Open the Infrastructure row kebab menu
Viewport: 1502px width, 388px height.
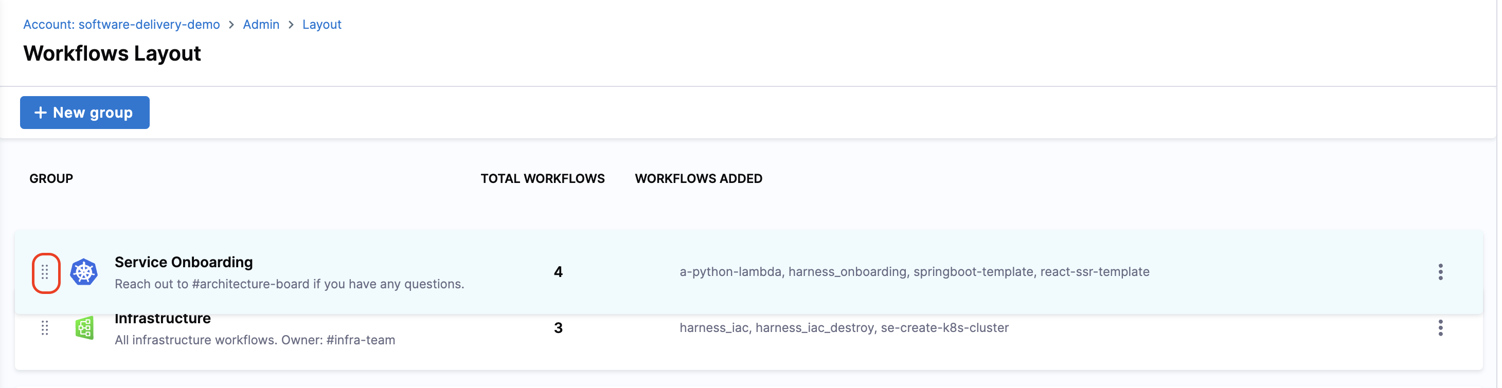(x=1440, y=328)
